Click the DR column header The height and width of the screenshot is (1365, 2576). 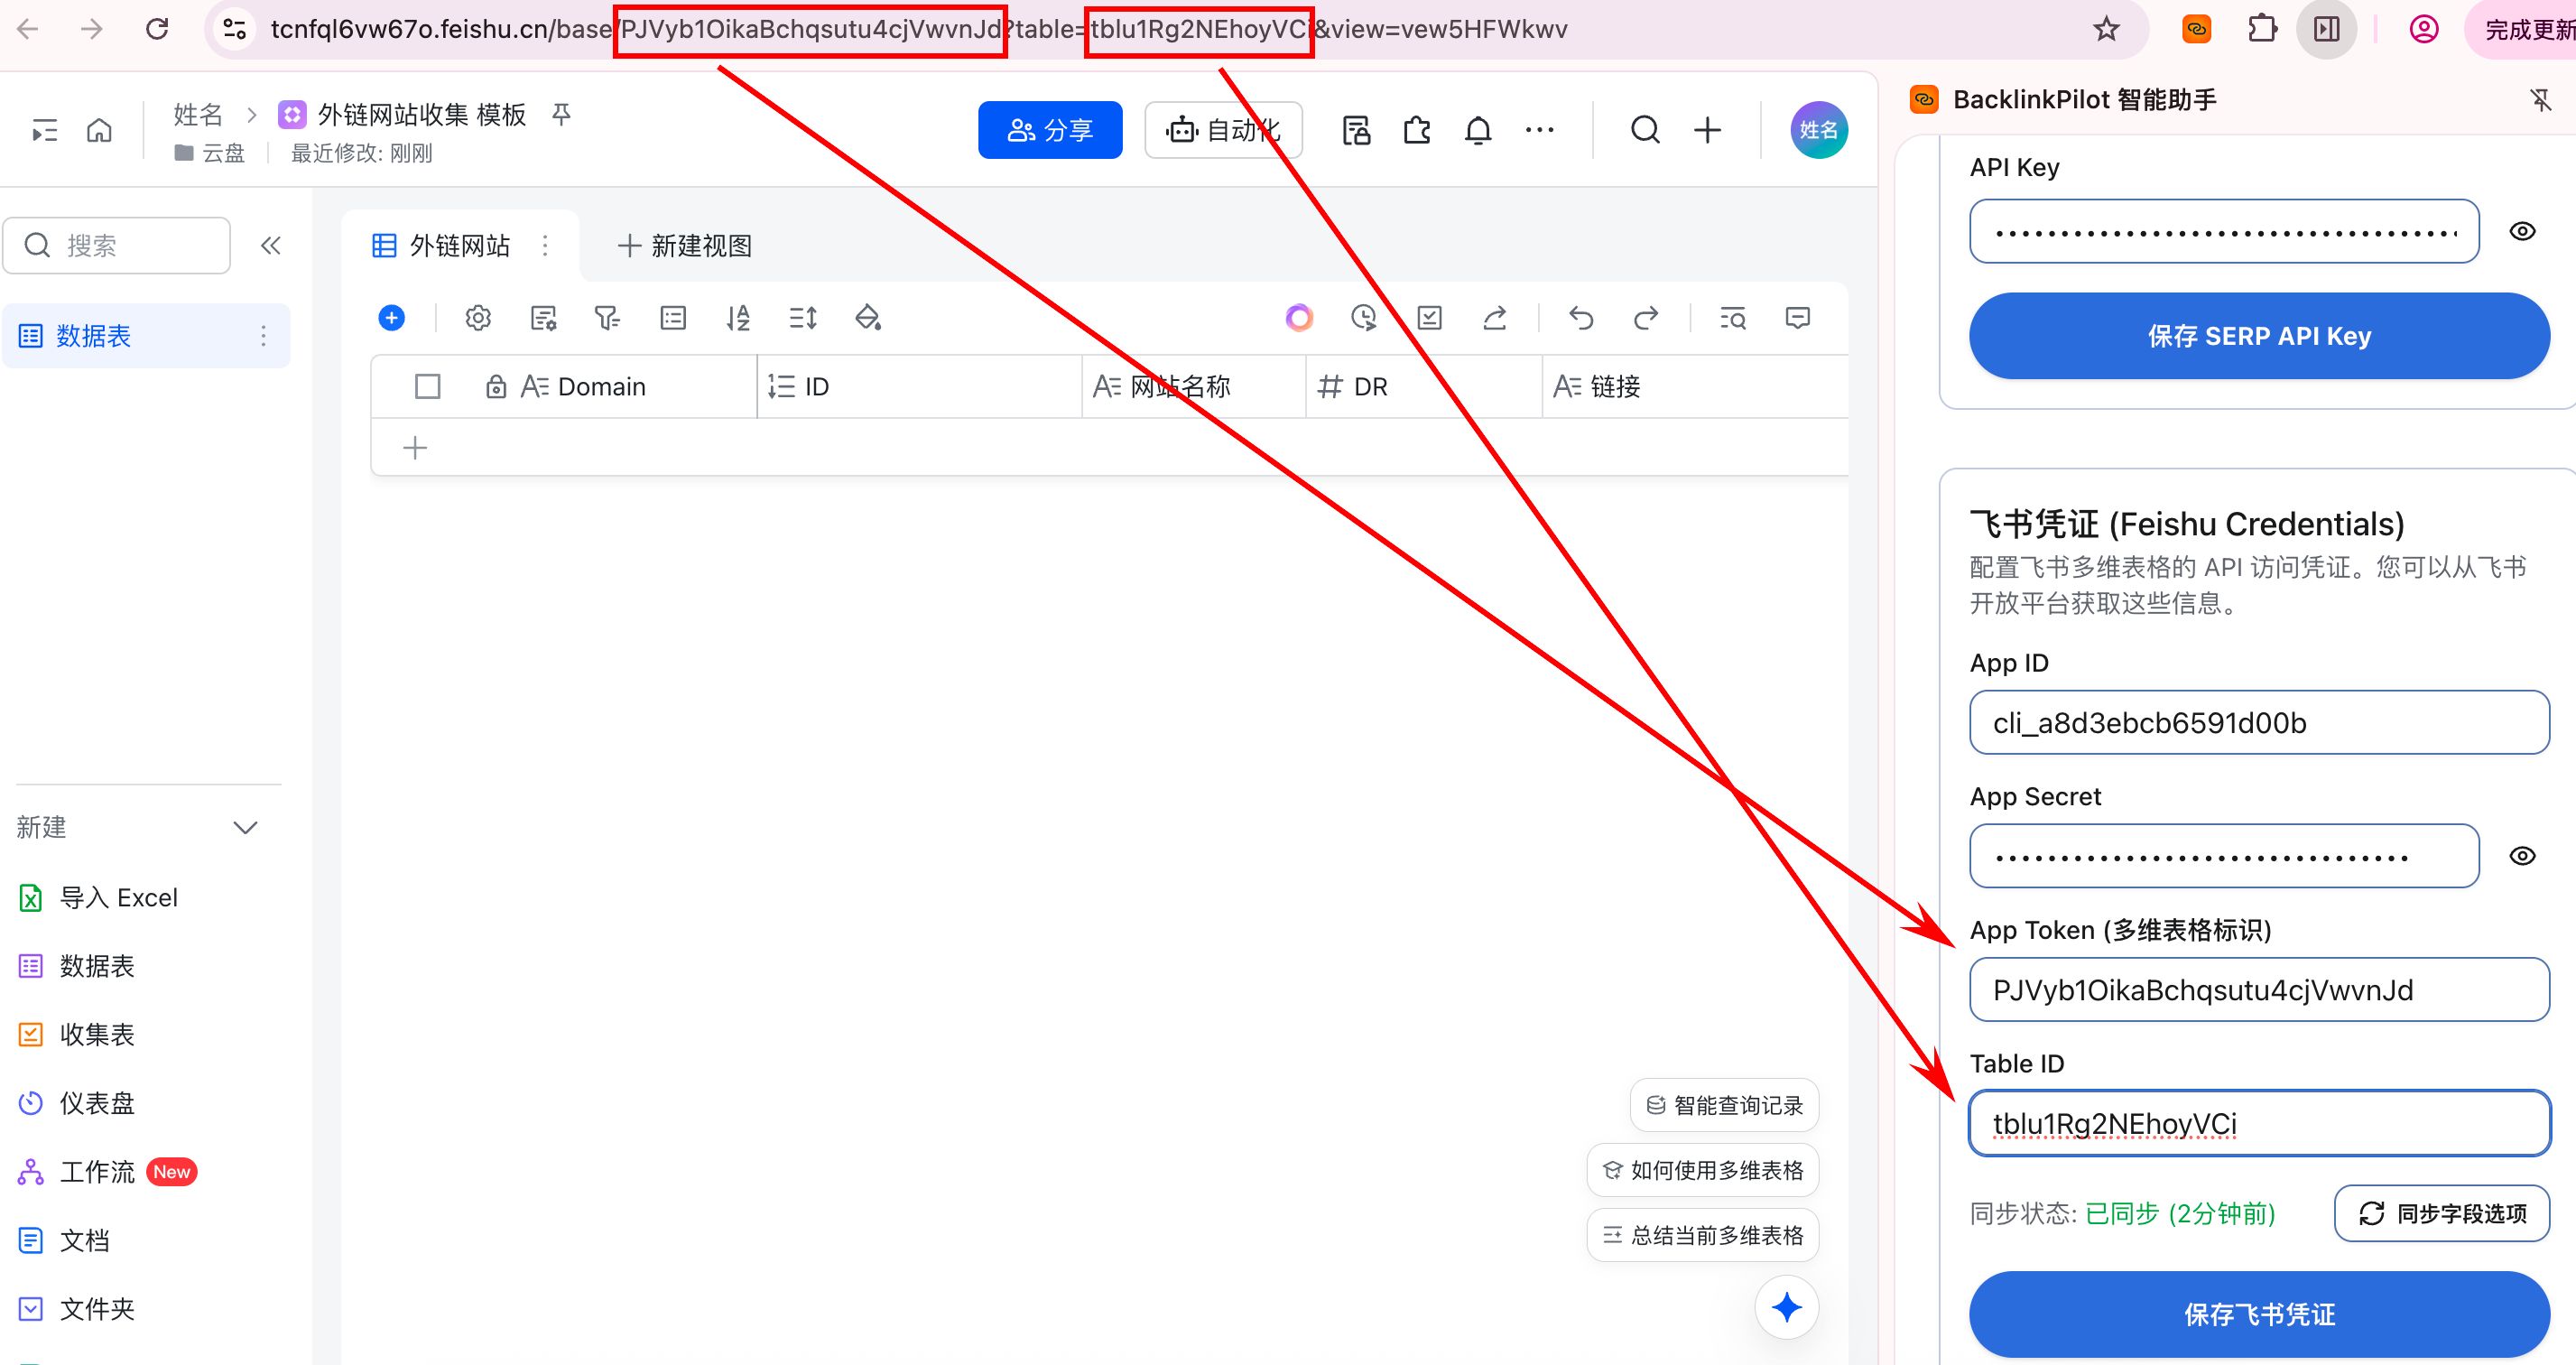point(1424,386)
